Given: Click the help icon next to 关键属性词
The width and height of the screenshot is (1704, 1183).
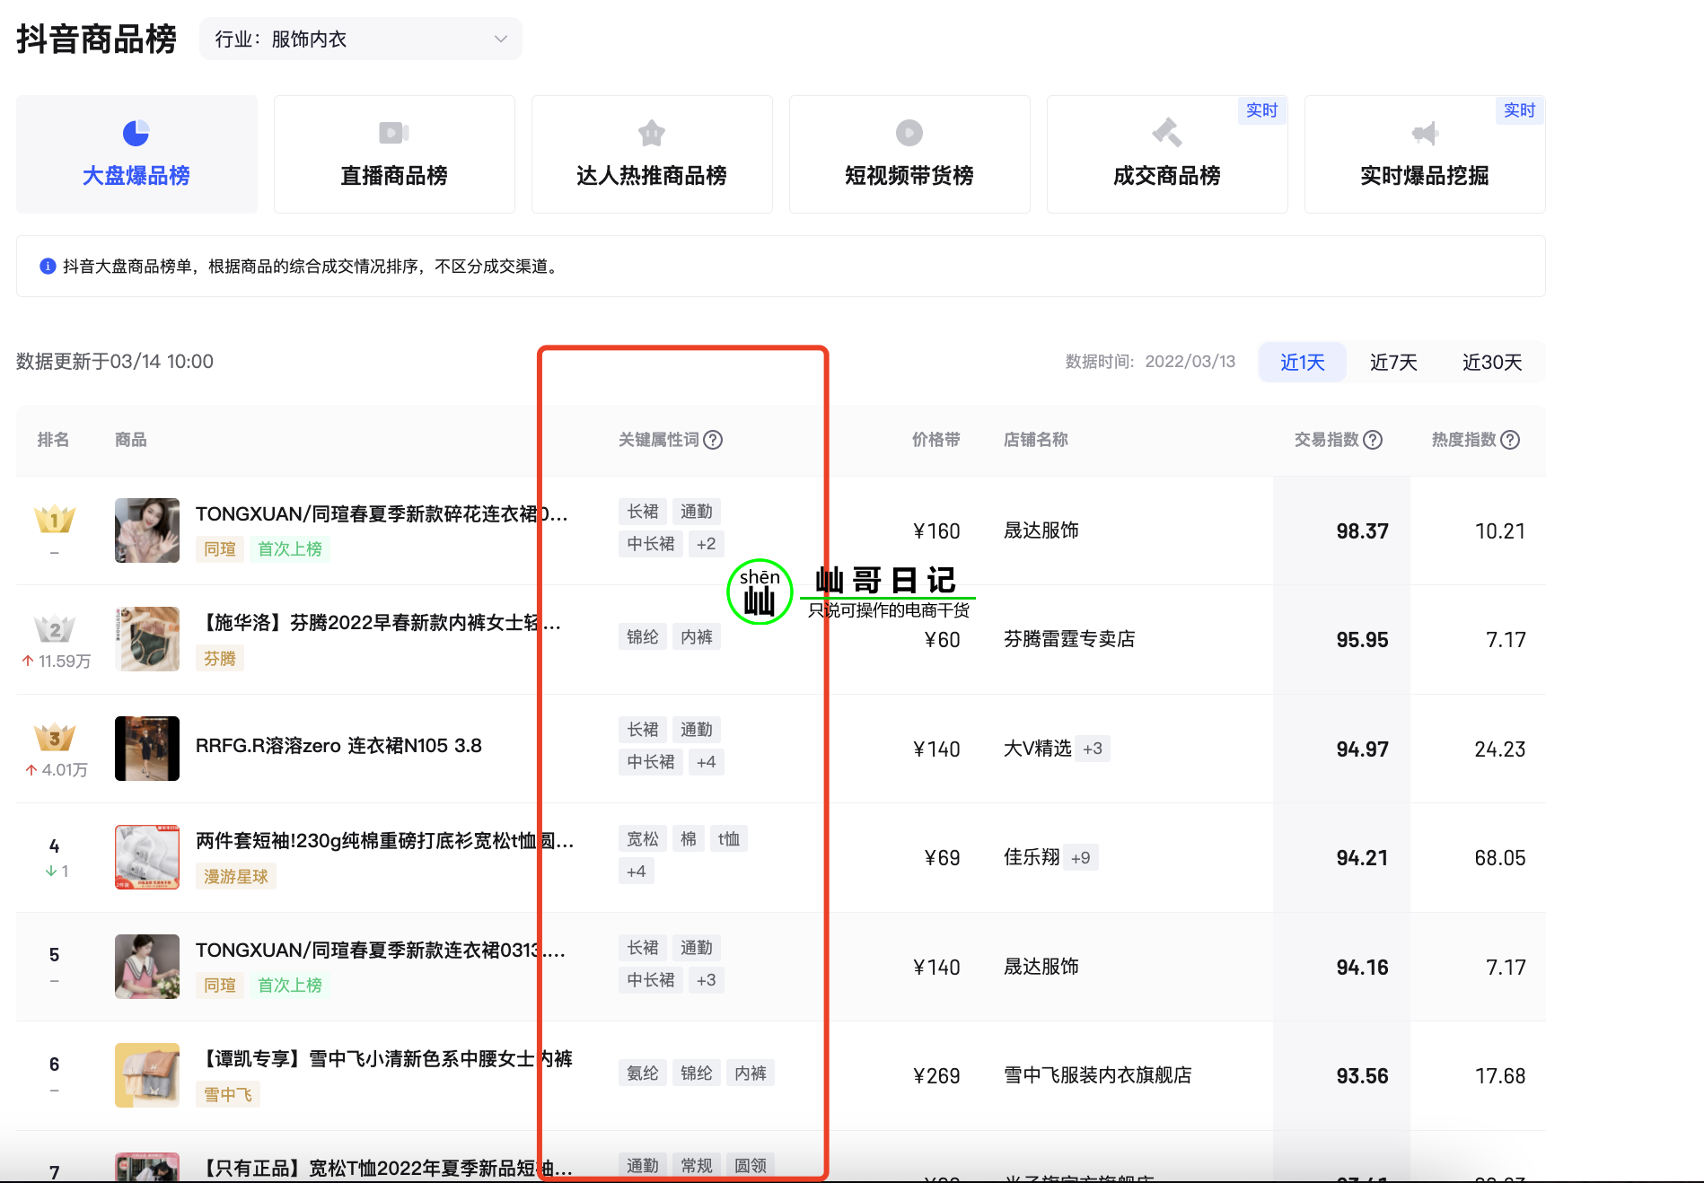Looking at the screenshot, I should point(713,440).
